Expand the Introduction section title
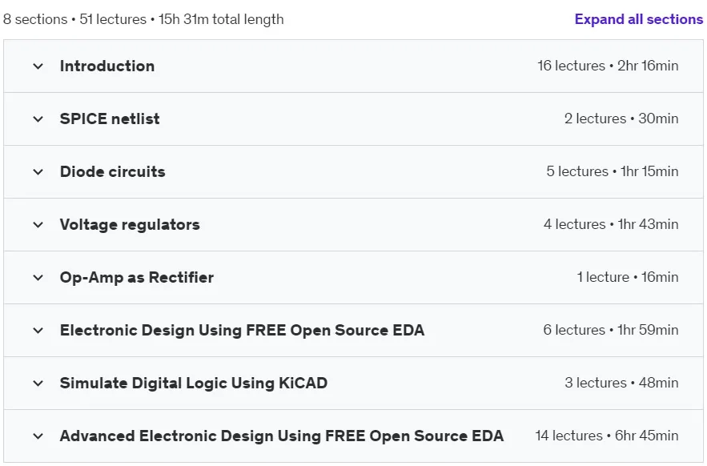The height and width of the screenshot is (466, 707). (x=107, y=66)
